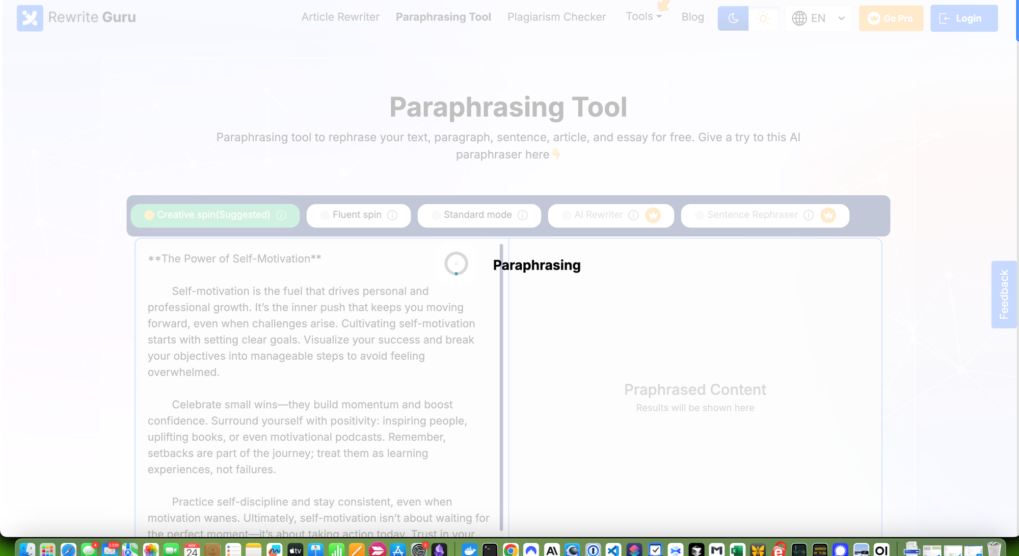
Task: Select the AI Rewriter mode
Action: pyautogui.click(x=599, y=215)
